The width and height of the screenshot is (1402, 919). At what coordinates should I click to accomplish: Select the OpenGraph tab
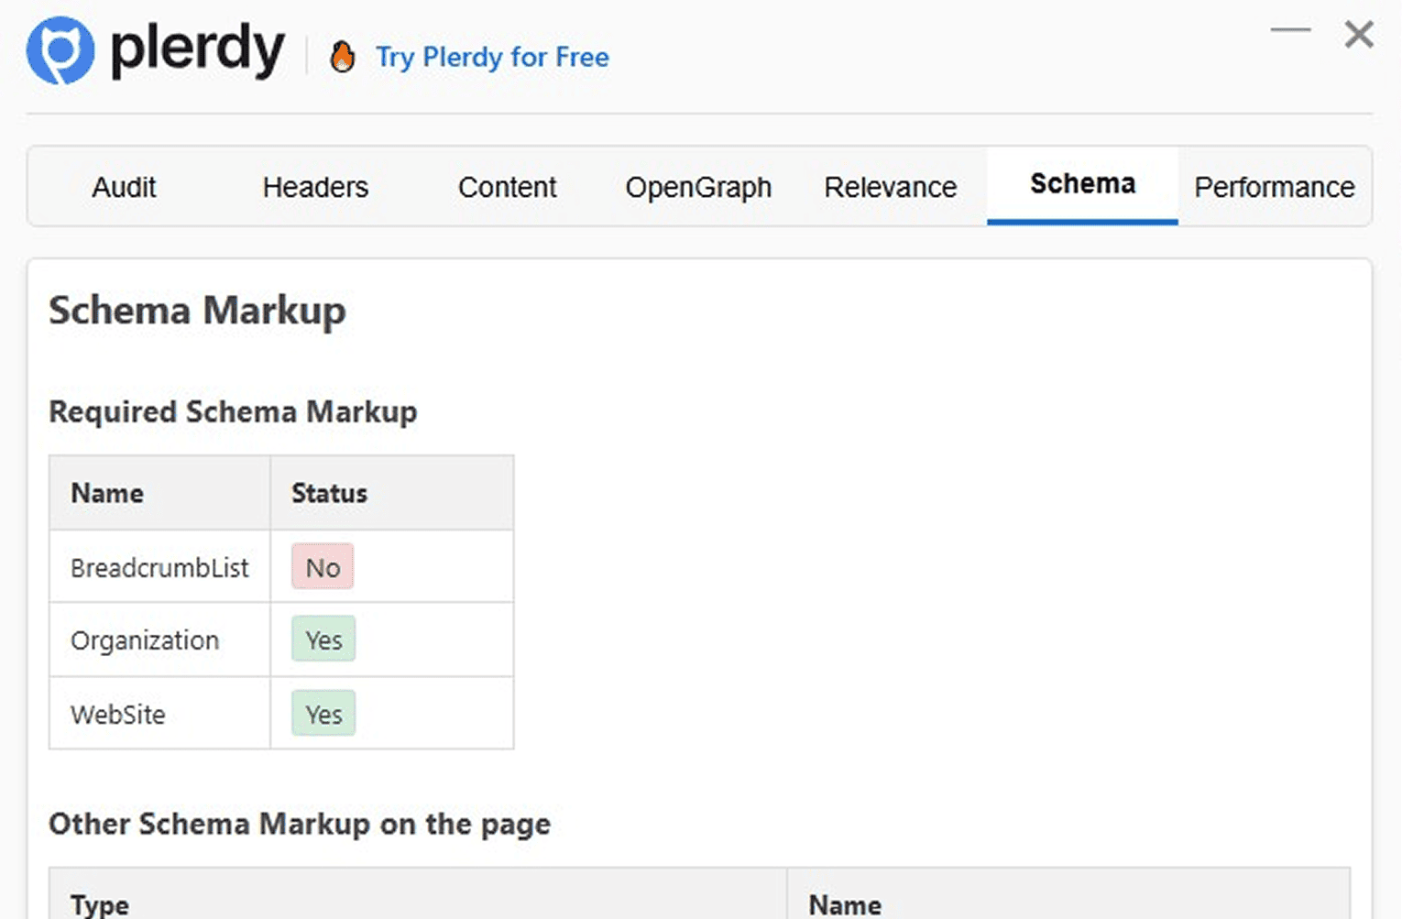(698, 187)
